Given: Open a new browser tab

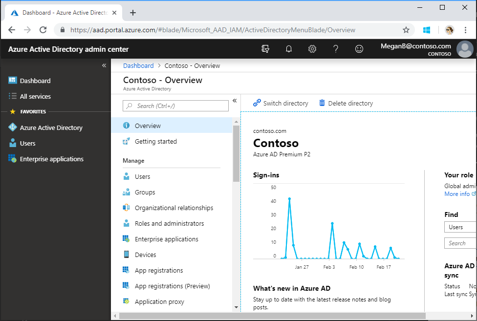Looking at the screenshot, I should coord(132,13).
